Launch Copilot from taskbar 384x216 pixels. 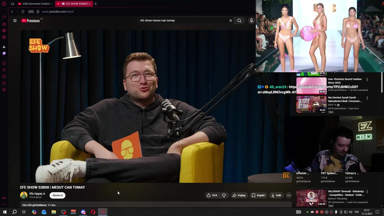(x=34, y=212)
